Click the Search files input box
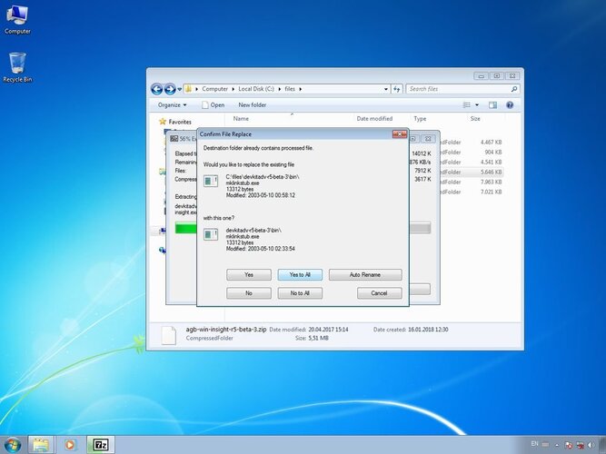 pos(459,89)
